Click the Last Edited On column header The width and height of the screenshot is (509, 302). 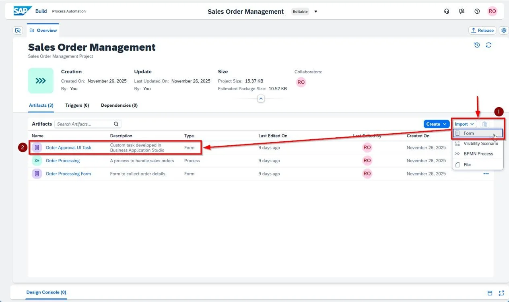coord(273,136)
